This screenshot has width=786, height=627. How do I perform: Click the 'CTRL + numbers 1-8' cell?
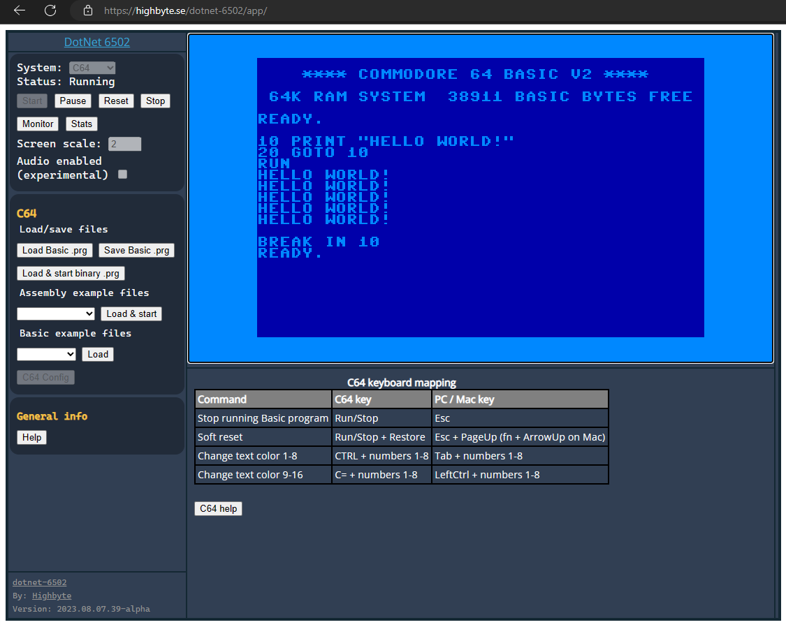[381, 456]
